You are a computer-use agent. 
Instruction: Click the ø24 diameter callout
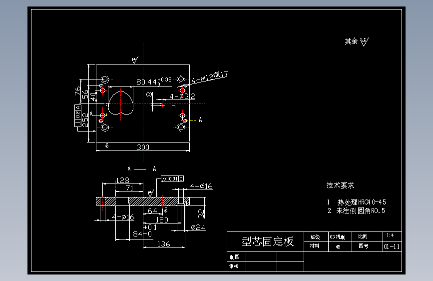tap(198, 227)
